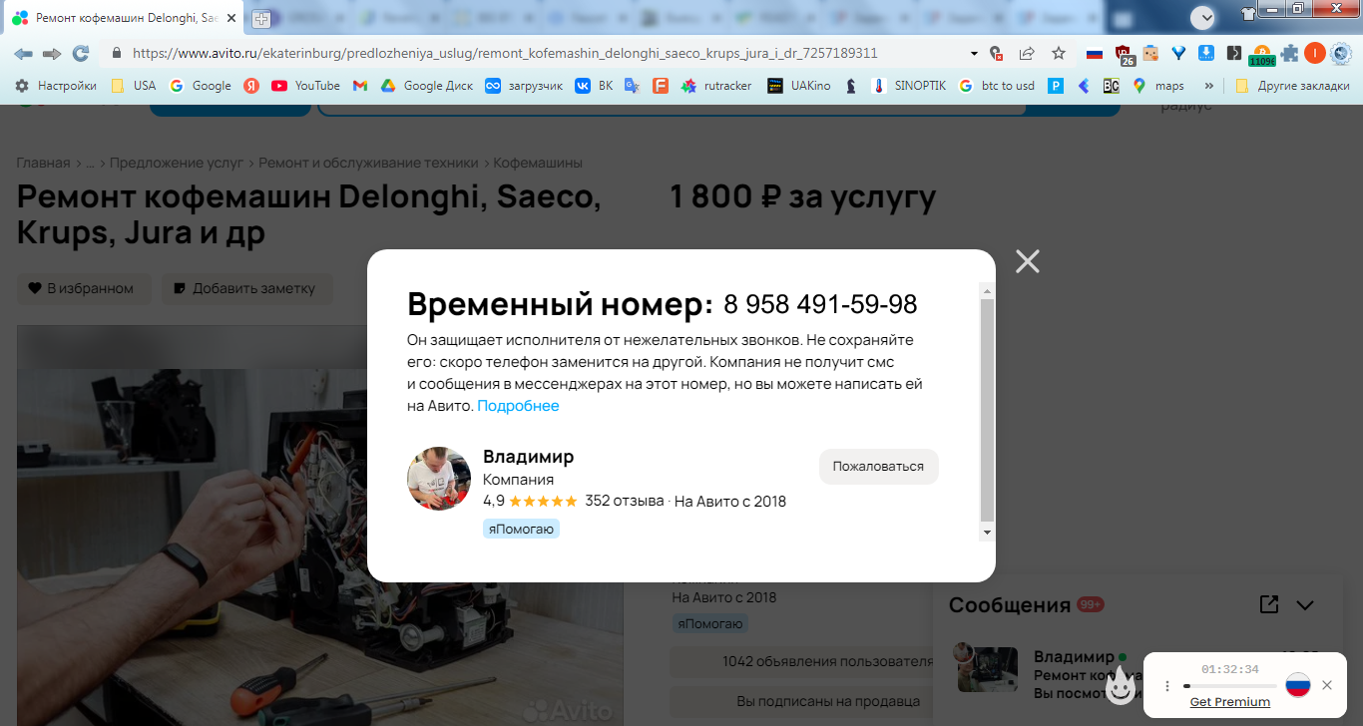The image size is (1363, 726).
Task: Open the Russian flag VPN extension
Action: click(x=1095, y=53)
